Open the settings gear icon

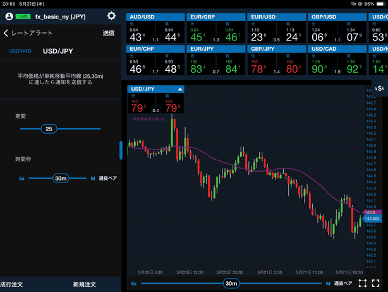[x=111, y=16]
